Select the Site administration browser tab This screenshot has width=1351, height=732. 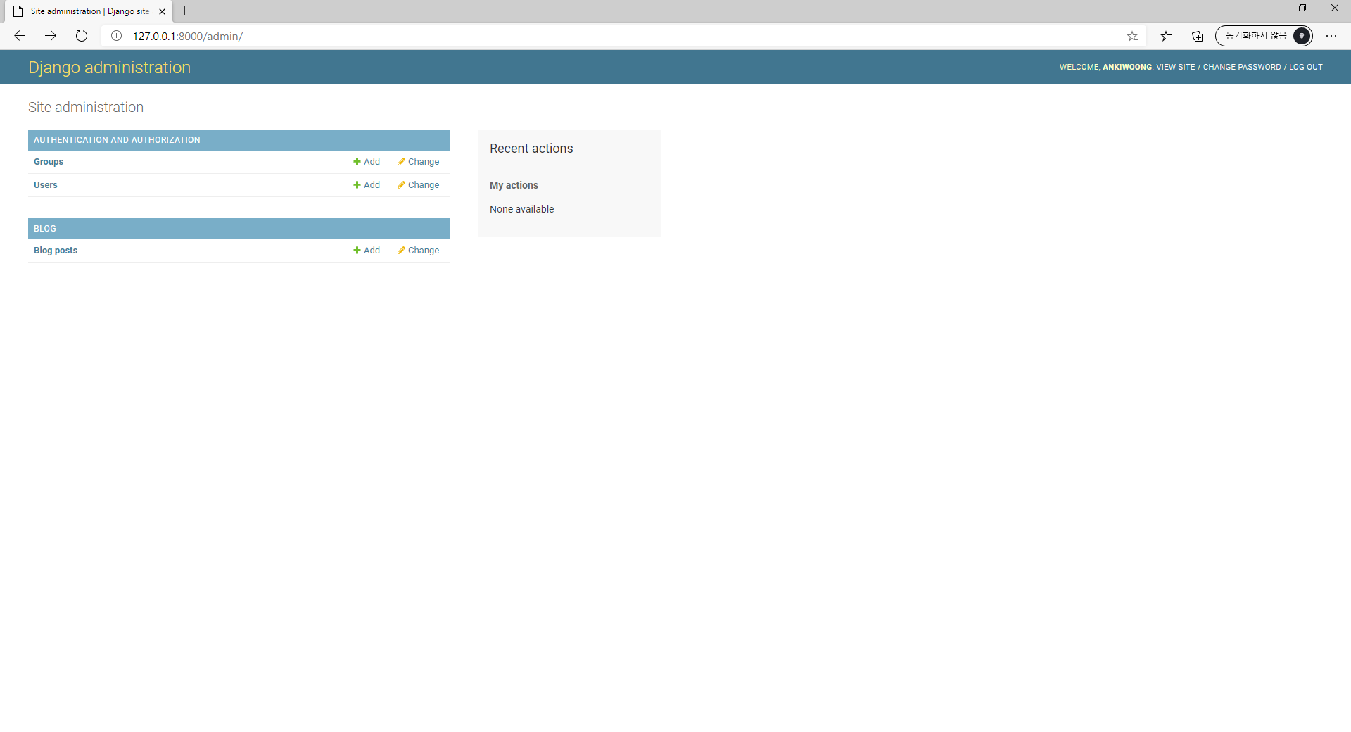point(90,11)
